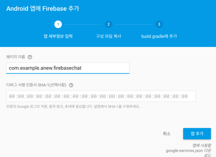Select step 2 circle in stepper

tap(108, 24)
